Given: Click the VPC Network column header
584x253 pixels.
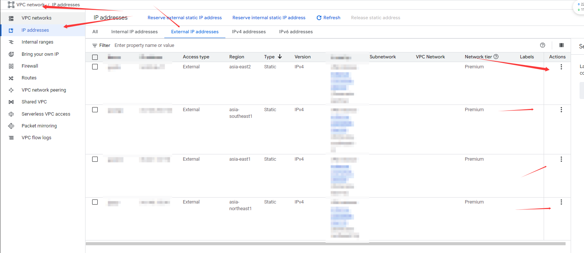Looking at the screenshot, I should 430,57.
